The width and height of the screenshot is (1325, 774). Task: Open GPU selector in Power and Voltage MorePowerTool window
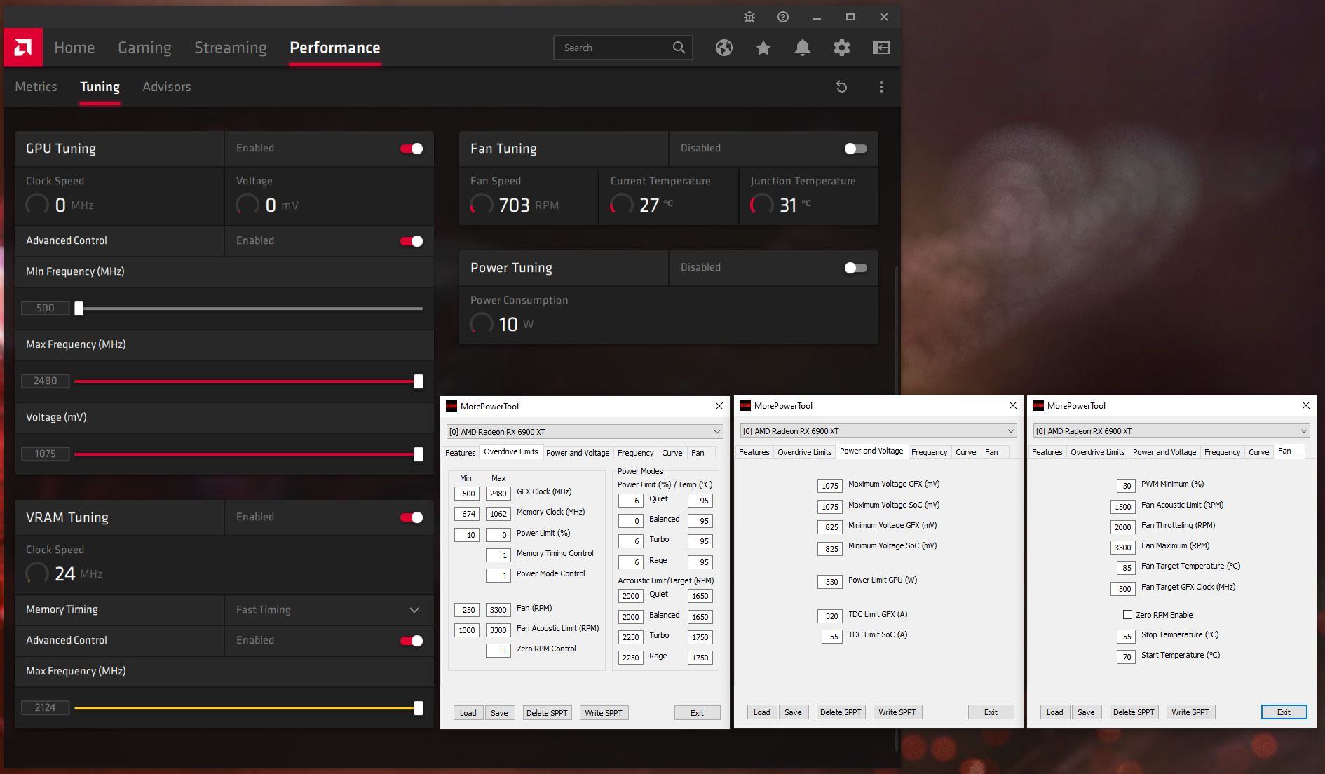point(878,431)
